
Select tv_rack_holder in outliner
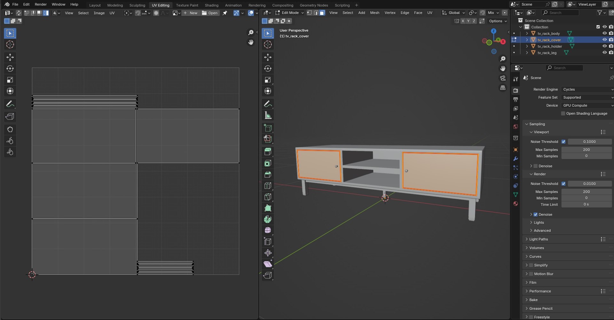[549, 46]
